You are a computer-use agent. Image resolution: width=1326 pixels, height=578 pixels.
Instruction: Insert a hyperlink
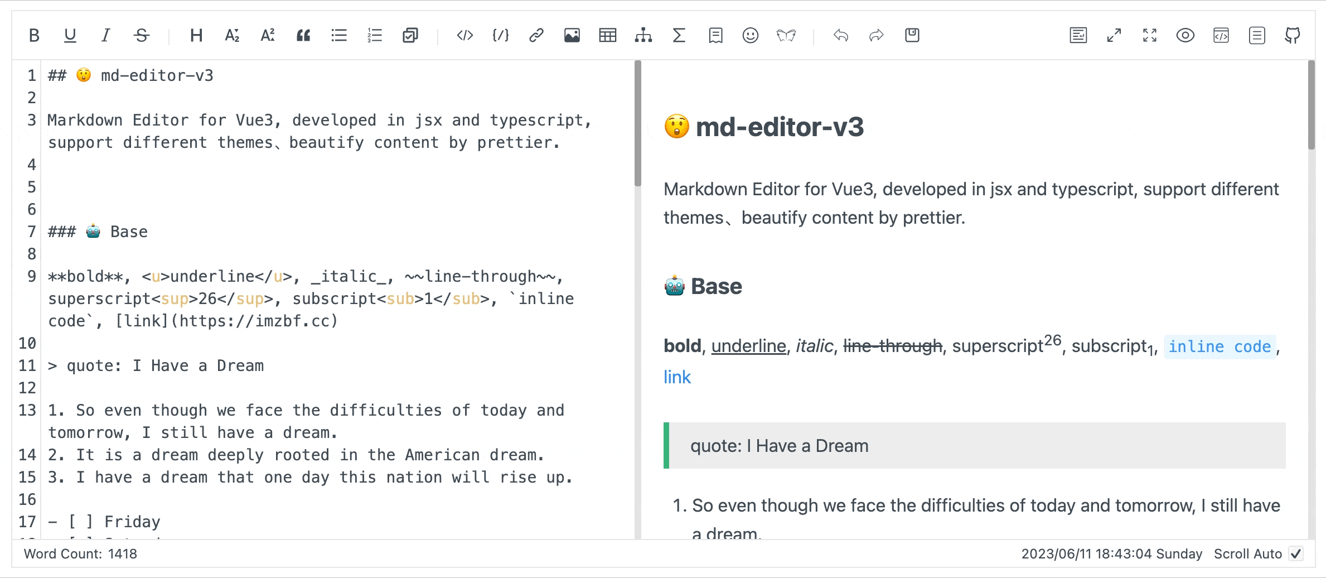pyautogui.click(x=536, y=36)
